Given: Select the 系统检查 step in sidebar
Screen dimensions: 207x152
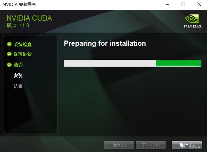Looking at the screenshot, I should 22,44.
